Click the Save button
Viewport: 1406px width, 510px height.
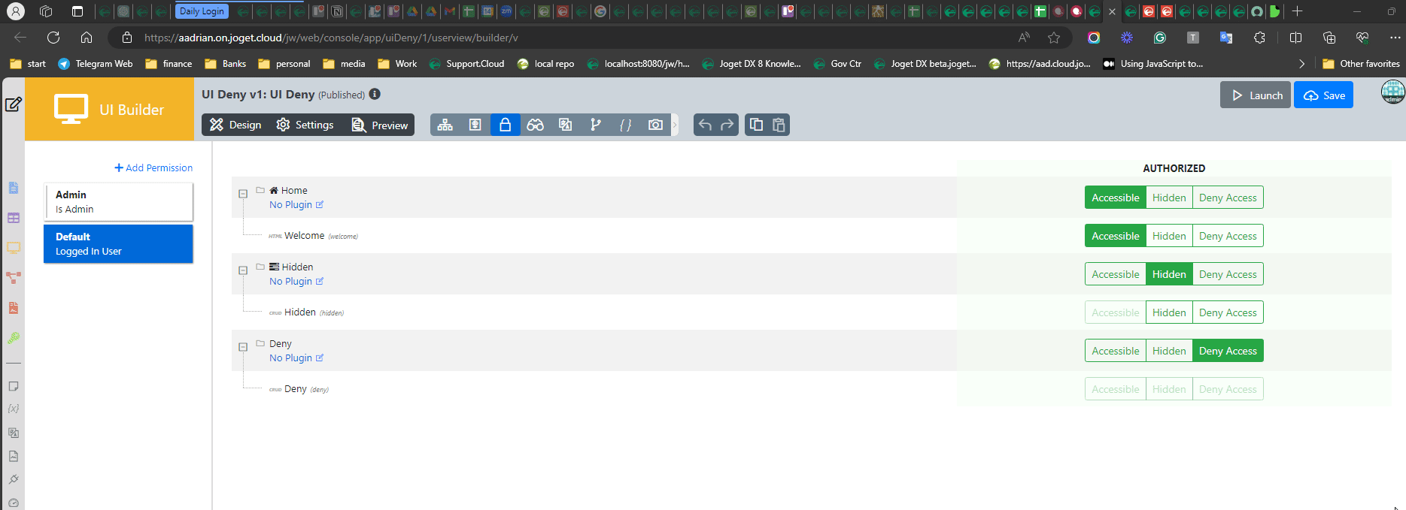pyautogui.click(x=1323, y=95)
